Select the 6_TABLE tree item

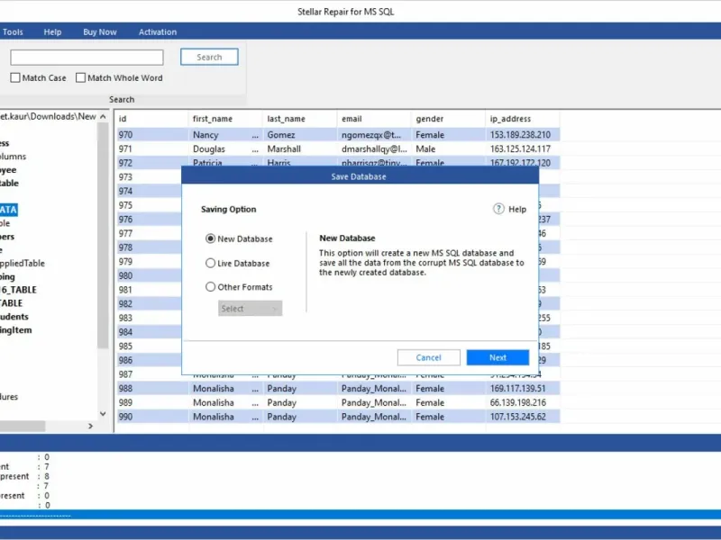coord(18,290)
